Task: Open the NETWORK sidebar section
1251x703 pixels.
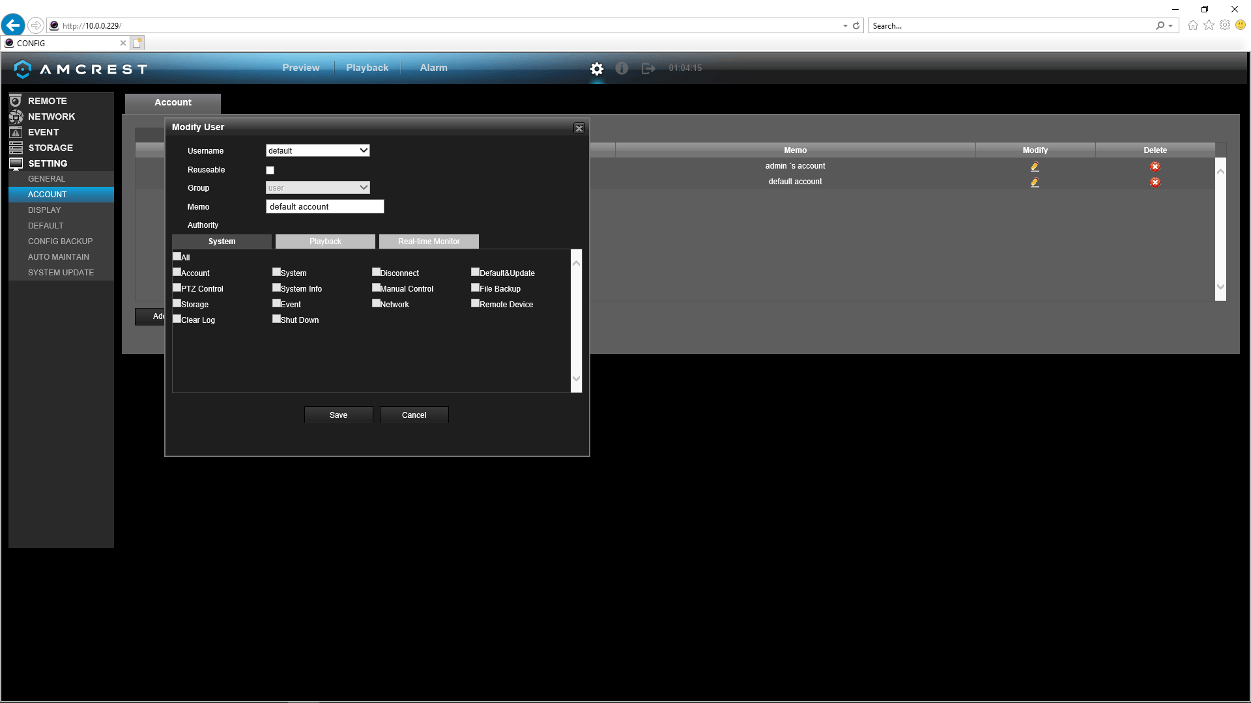Action: coord(51,117)
